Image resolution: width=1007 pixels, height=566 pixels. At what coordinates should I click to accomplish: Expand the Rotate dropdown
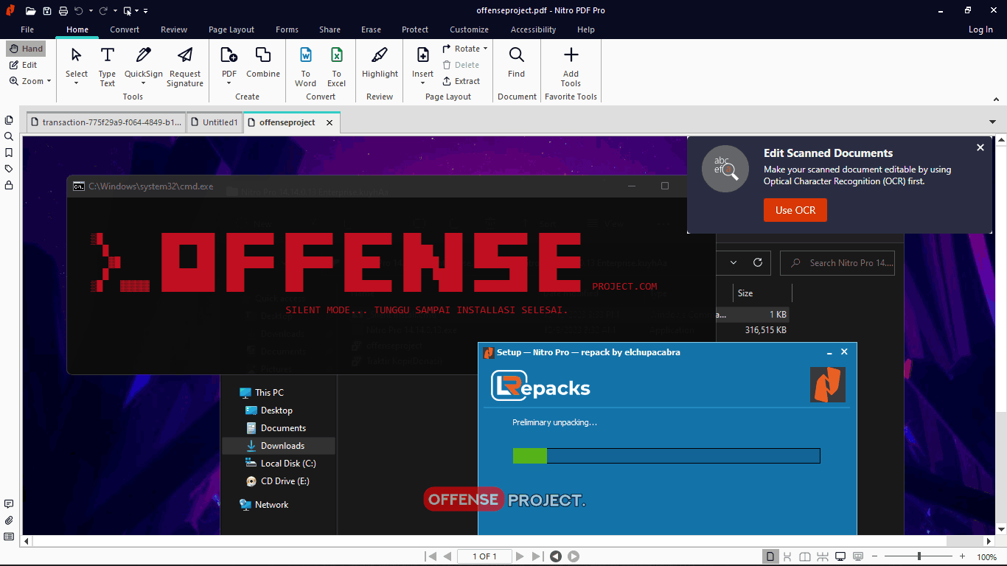click(x=485, y=49)
